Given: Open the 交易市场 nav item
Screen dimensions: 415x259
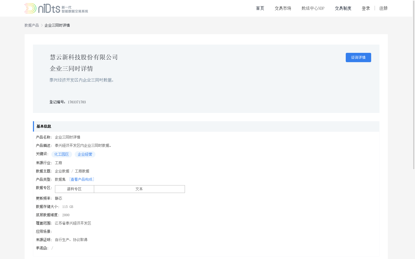Looking at the screenshot, I should [x=283, y=8].
